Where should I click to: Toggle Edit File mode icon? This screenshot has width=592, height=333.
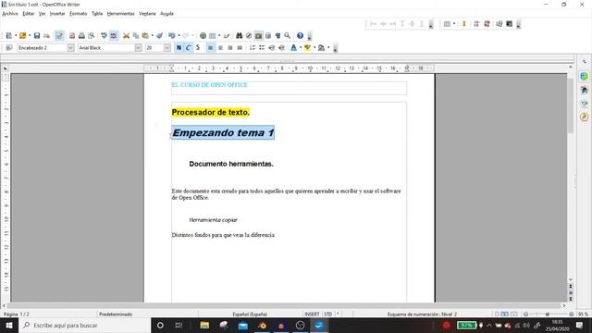(x=59, y=35)
